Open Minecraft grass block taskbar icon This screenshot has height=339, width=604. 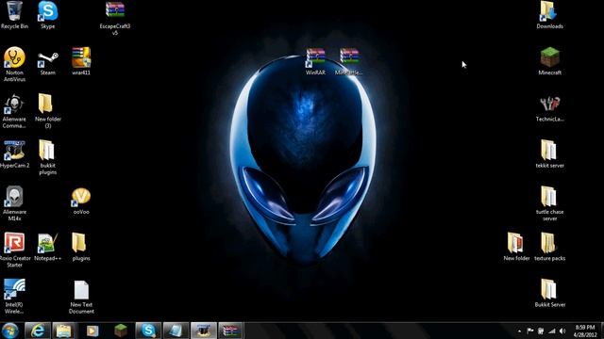121,331
